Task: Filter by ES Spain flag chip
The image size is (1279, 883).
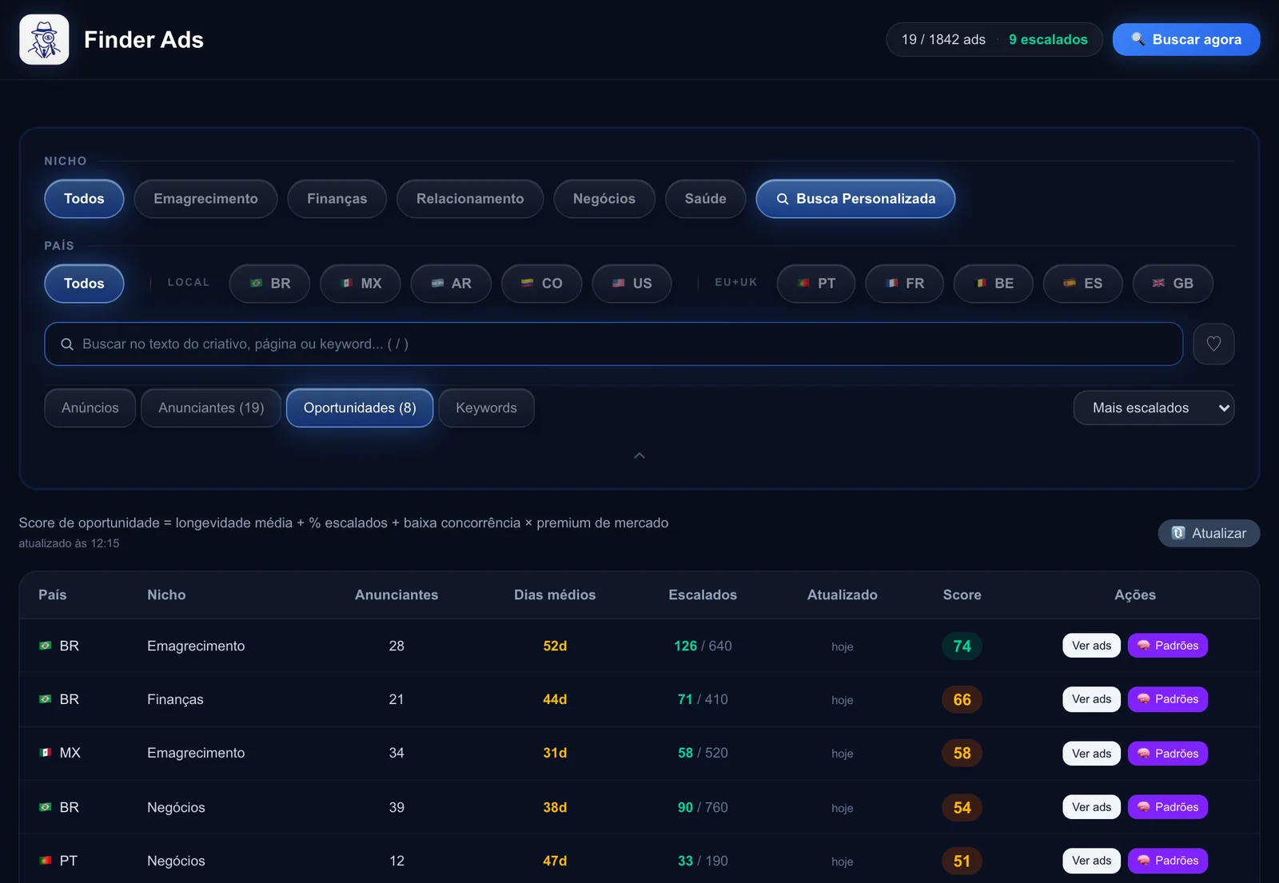Action: [1083, 283]
